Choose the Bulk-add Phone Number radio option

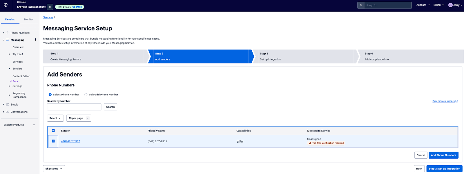pyautogui.click(x=86, y=95)
